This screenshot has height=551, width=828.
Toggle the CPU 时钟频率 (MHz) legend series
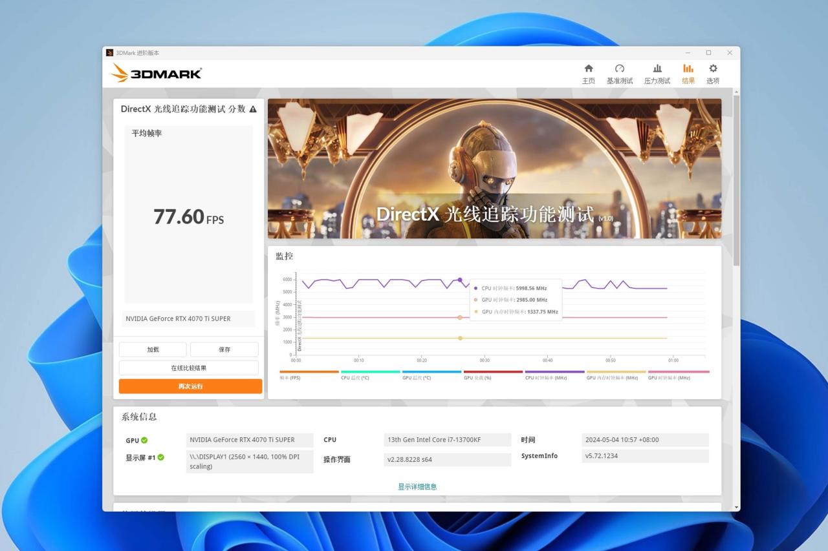(x=554, y=375)
